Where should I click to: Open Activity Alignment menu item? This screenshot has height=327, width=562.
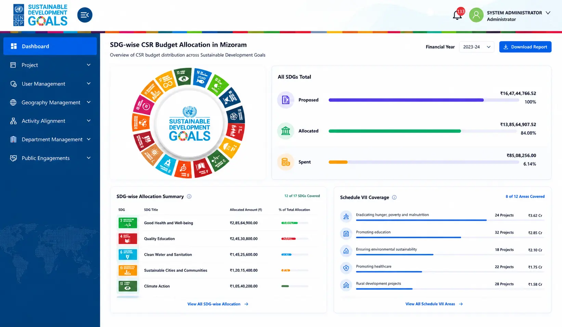click(50, 121)
